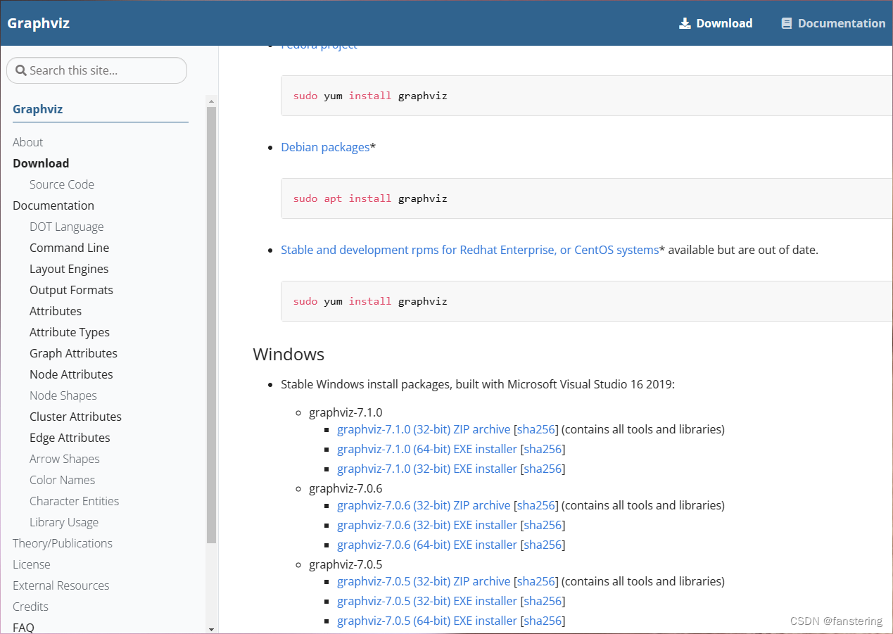Download graphviz-7.0.5 (32-bit) EXE installer
This screenshot has width=893, height=634.
427,601
